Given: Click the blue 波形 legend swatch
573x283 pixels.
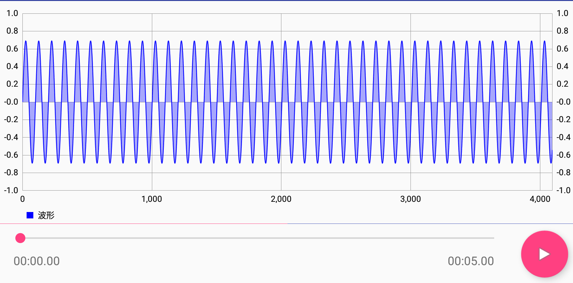Looking at the screenshot, I should (30, 215).
